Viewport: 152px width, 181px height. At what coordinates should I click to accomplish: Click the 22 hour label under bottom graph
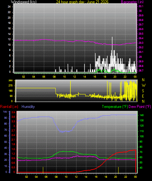pos(126,177)
